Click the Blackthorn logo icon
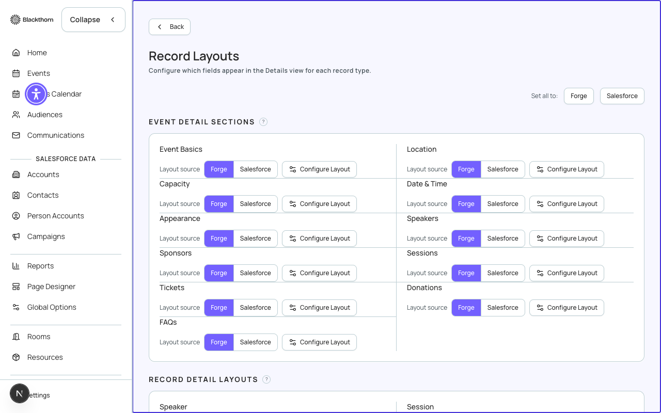The height and width of the screenshot is (413, 661). [x=15, y=20]
